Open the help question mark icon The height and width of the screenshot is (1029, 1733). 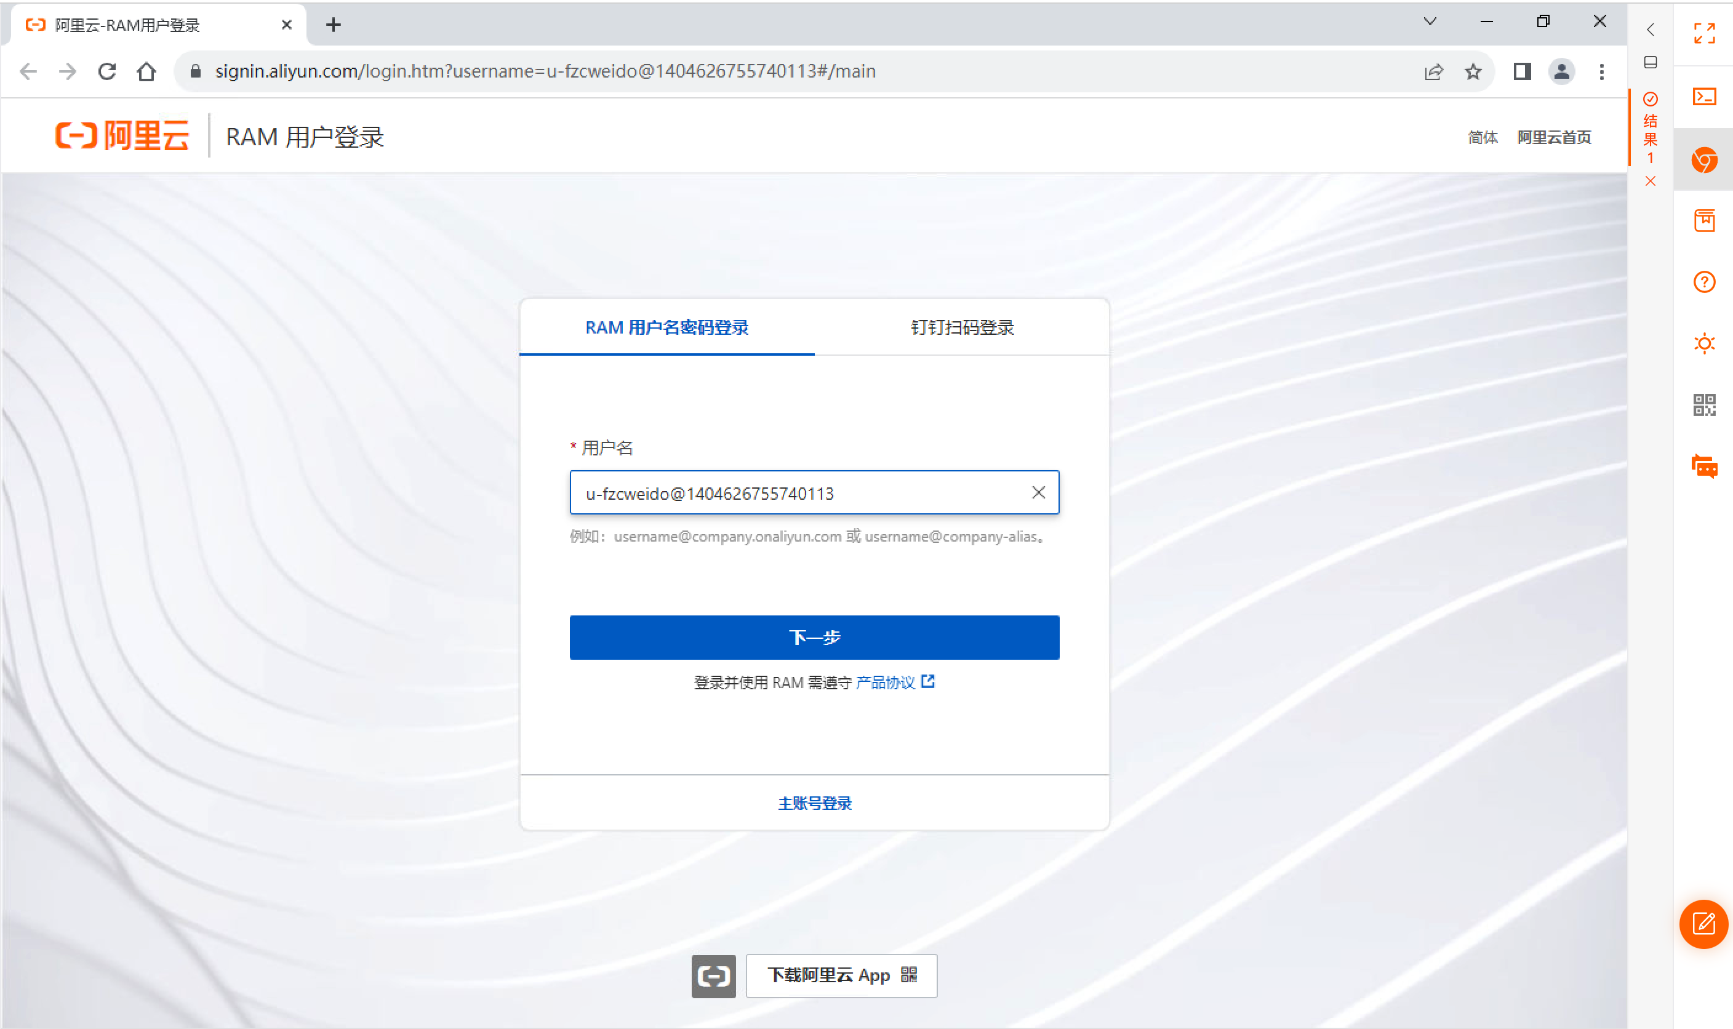(1704, 282)
